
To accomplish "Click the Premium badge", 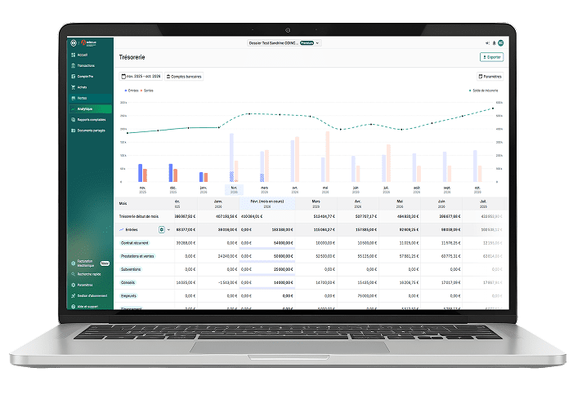I will click(x=307, y=43).
